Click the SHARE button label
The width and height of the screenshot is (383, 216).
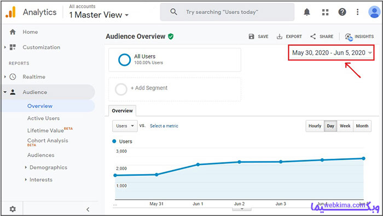(326, 37)
